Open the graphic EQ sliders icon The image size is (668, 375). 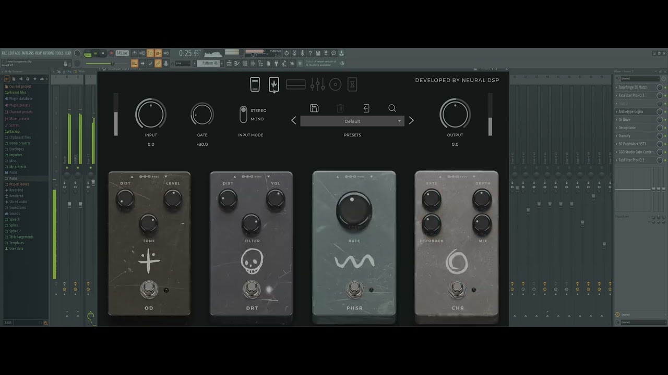pyautogui.click(x=317, y=84)
